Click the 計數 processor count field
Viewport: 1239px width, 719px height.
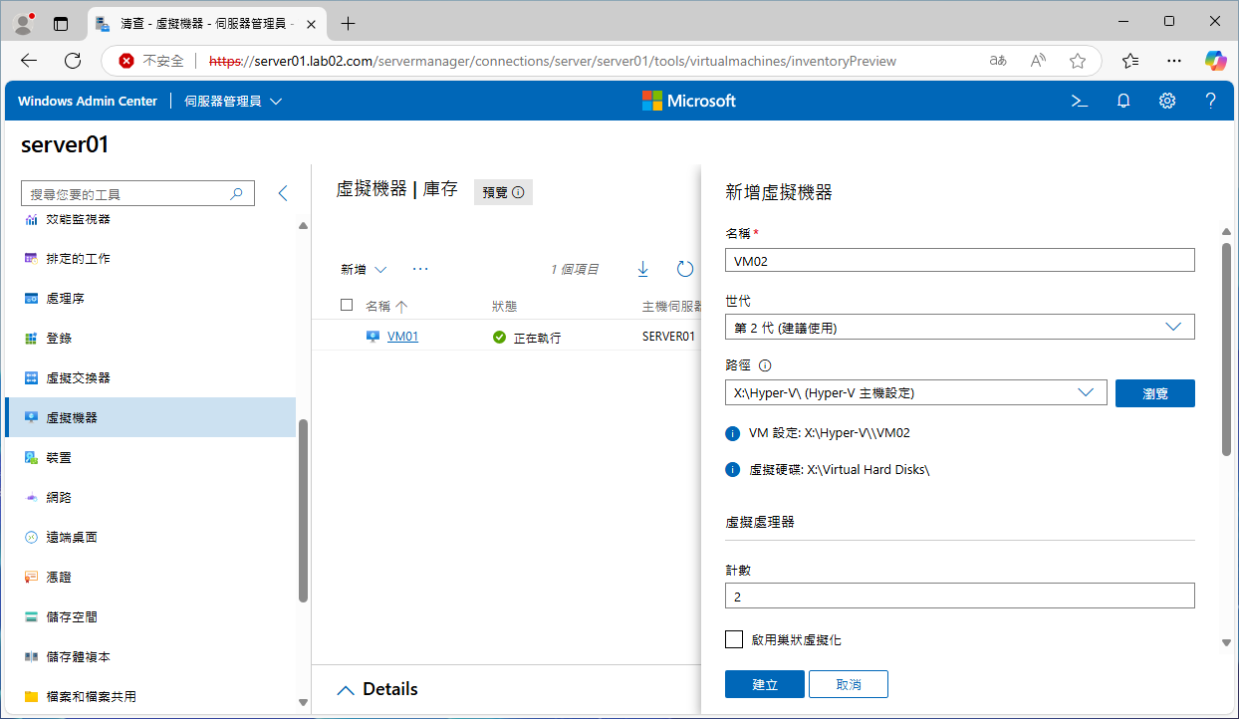960,597
